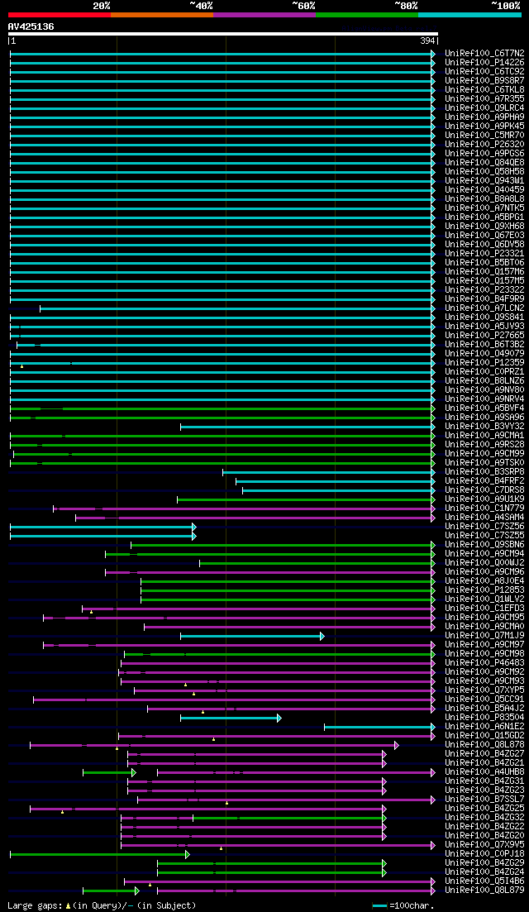Open hit UniRef100_B9S8R7
The width and height of the screenshot is (529, 912).
pyautogui.click(x=484, y=81)
